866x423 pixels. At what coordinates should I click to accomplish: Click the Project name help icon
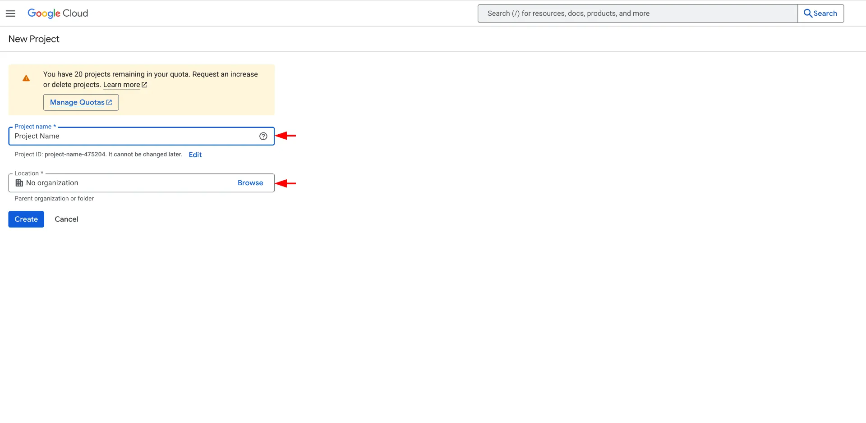(263, 136)
